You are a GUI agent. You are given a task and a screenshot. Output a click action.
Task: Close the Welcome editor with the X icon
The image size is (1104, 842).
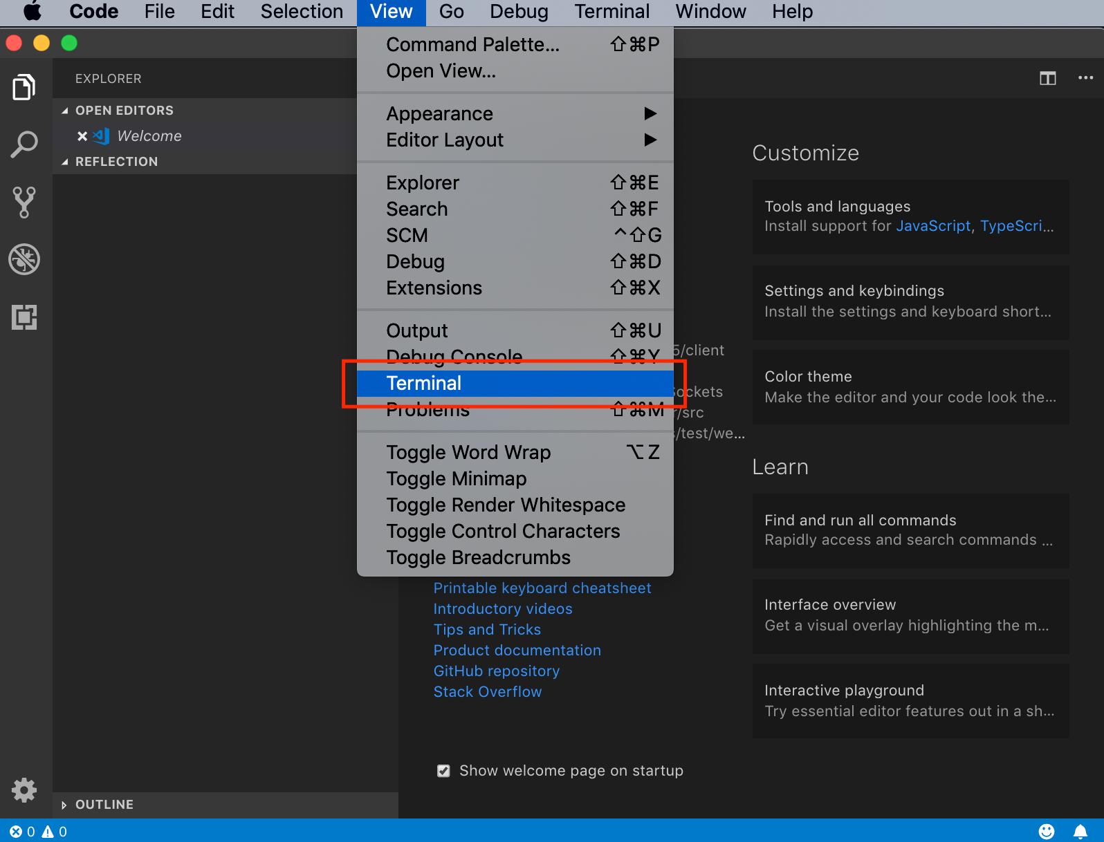[82, 136]
